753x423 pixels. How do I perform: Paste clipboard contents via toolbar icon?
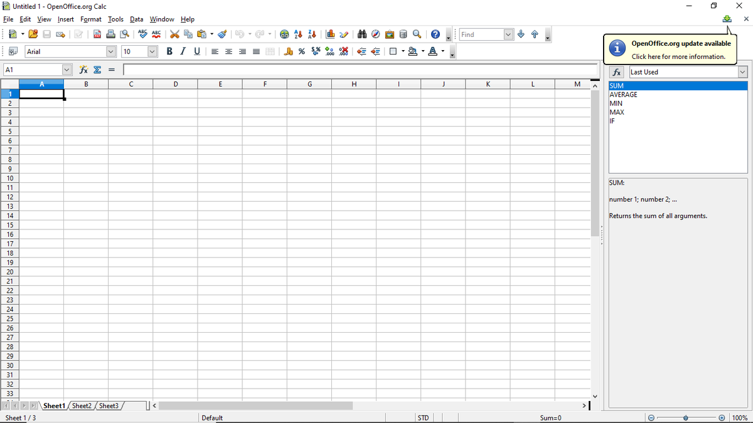coord(201,34)
